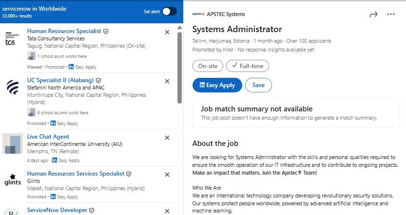
Task: Open the ServiceNow Developer listing
Action: (57, 210)
